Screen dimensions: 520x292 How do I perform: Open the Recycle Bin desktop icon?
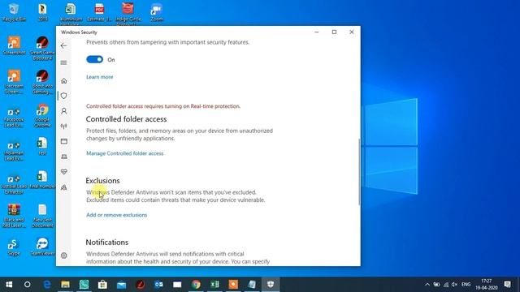pos(14,12)
